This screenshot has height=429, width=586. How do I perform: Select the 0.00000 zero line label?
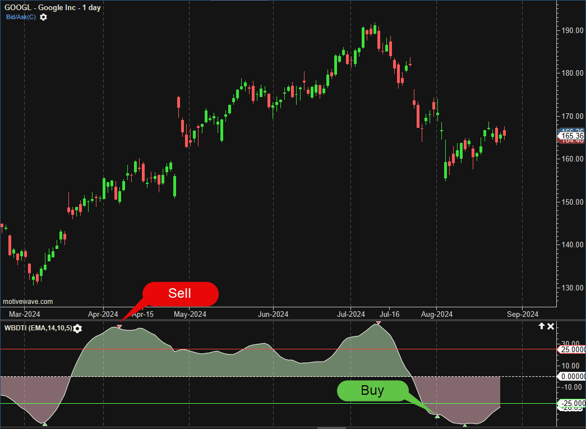572,376
